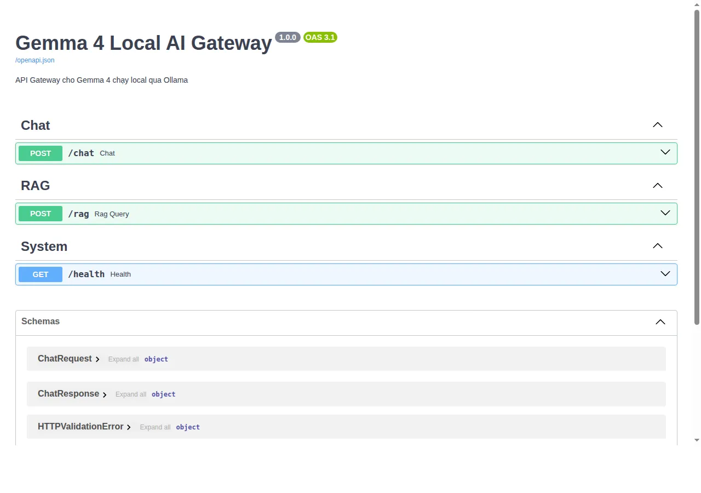The image size is (701, 493).
Task: Click the POST badge for /chat
Action: pos(41,153)
